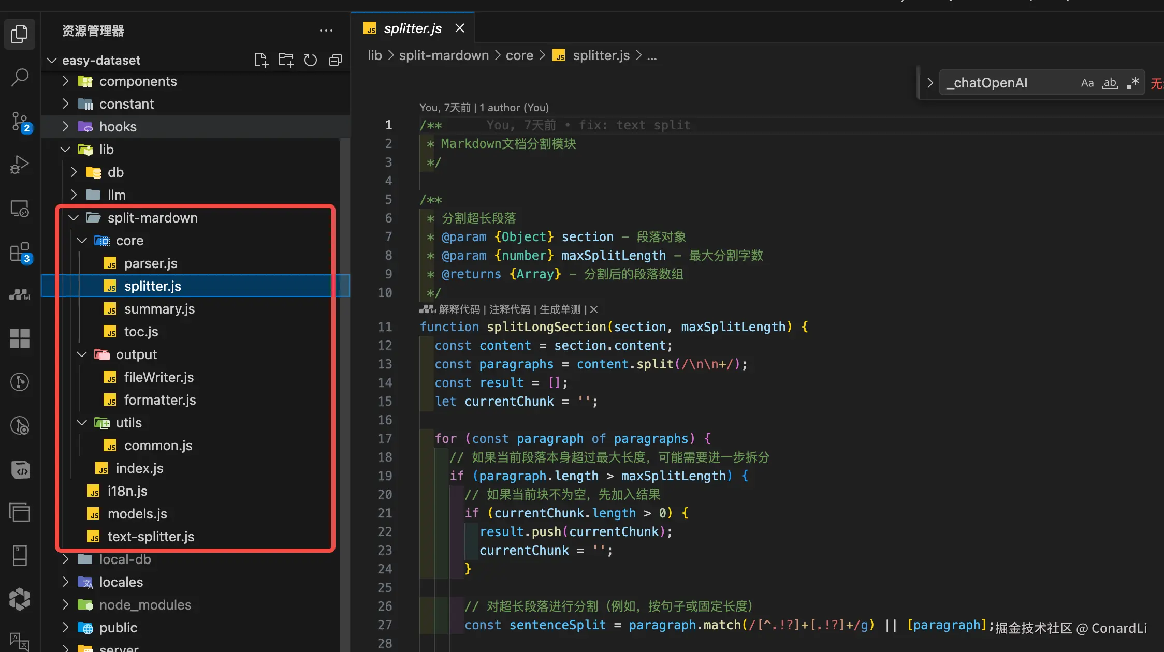This screenshot has height=652, width=1164.
Task: Collapse all folders in explorer
Action: coord(335,60)
